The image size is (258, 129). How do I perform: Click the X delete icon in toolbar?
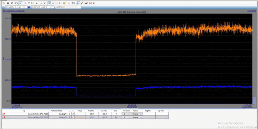coord(45,3)
